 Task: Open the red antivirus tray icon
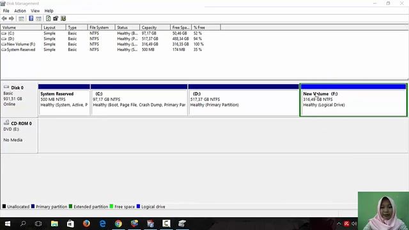point(346,224)
